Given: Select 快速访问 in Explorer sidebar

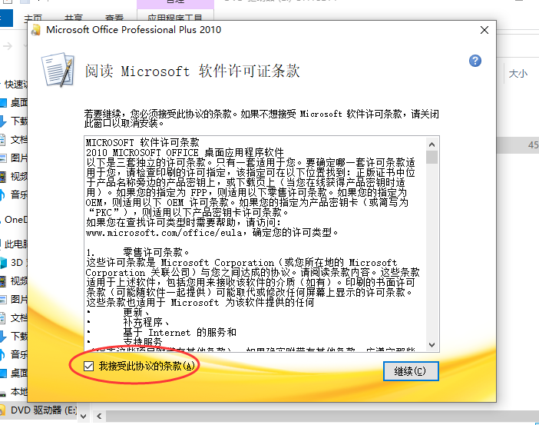Looking at the screenshot, I should point(14,84).
